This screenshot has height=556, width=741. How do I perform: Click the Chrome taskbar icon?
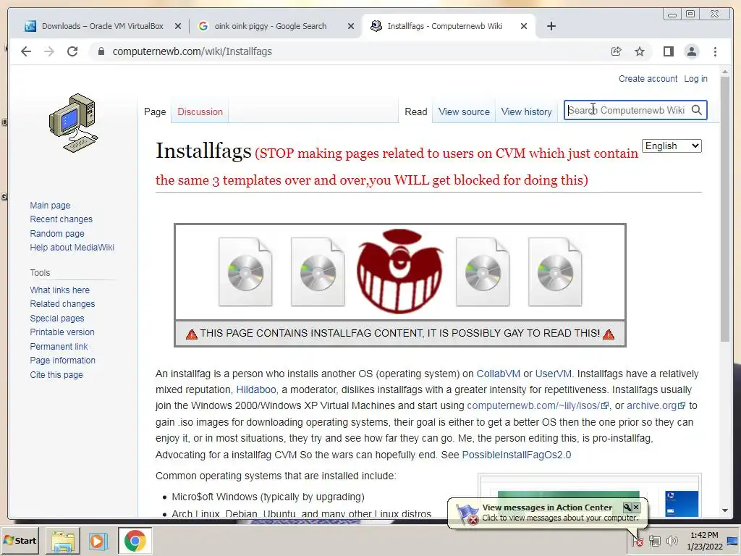(135, 541)
